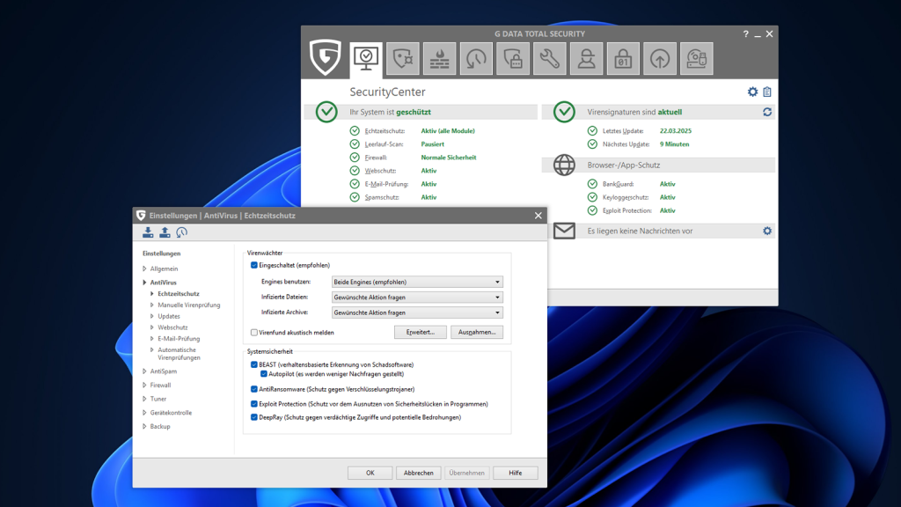Viewport: 901px width, 507px height.
Task: Expand the Gerätekontrolle tree node
Action: 144,413
